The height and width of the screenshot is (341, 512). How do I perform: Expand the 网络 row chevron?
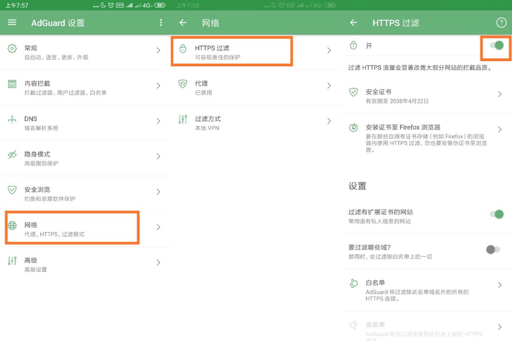(158, 227)
